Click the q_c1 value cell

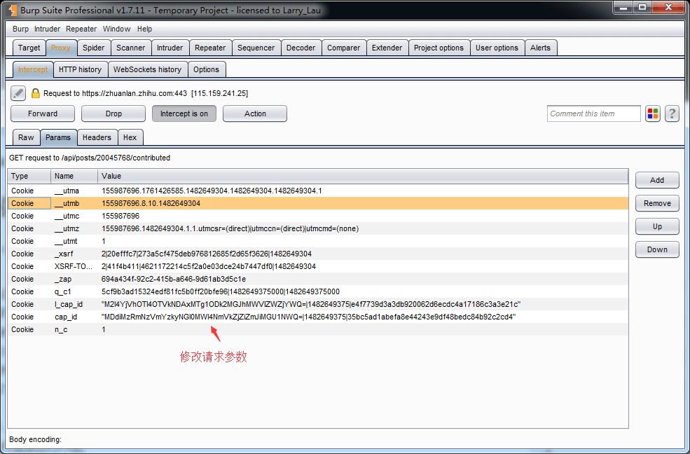(x=363, y=291)
